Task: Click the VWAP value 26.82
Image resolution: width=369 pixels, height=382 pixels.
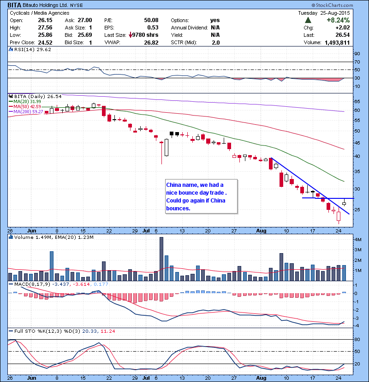Action: 151,42
